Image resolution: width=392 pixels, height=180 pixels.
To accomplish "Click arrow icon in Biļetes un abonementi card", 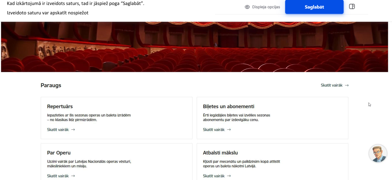I will 229,129.
